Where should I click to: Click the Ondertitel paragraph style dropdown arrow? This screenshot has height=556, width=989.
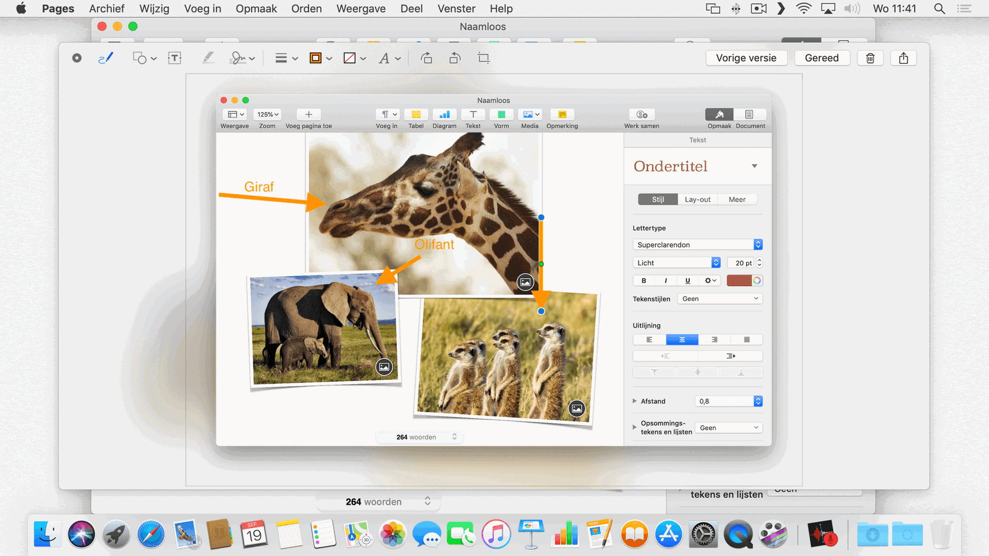point(754,166)
